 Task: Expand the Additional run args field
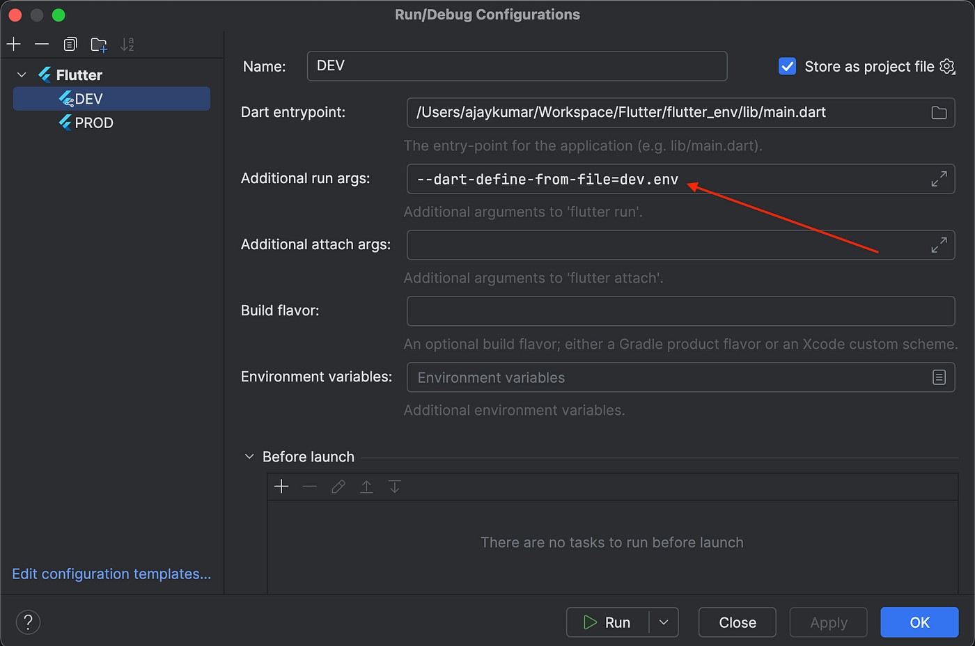point(939,179)
